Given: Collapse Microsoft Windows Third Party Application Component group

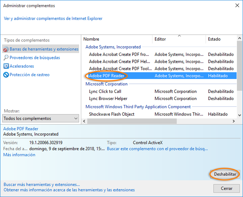Looking at the screenshot, I should pos(138,107).
